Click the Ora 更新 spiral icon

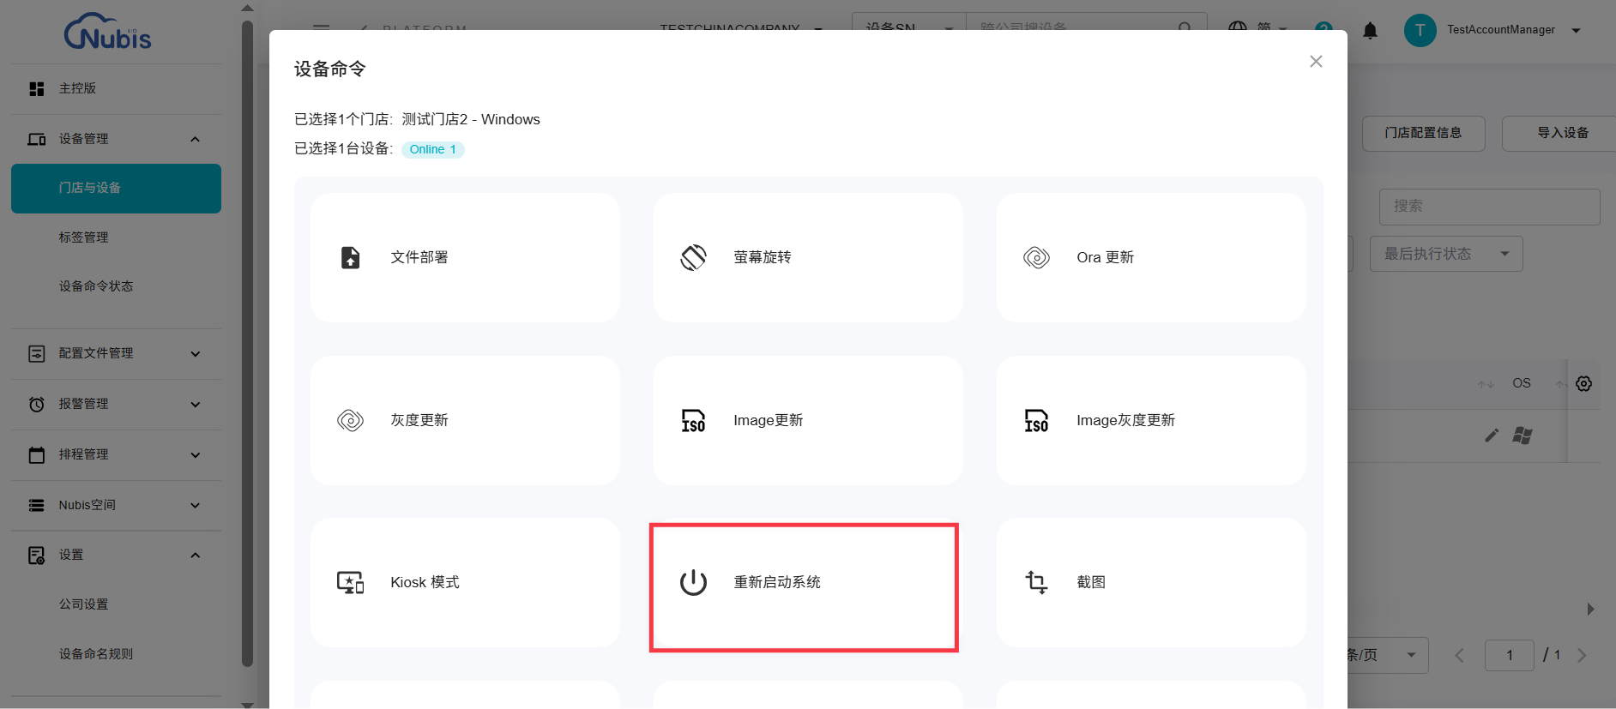[x=1036, y=257]
